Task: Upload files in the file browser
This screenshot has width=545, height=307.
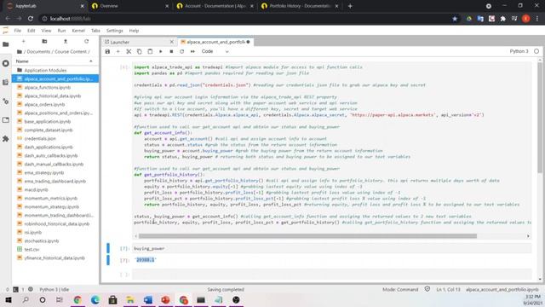Action: click(x=66, y=42)
